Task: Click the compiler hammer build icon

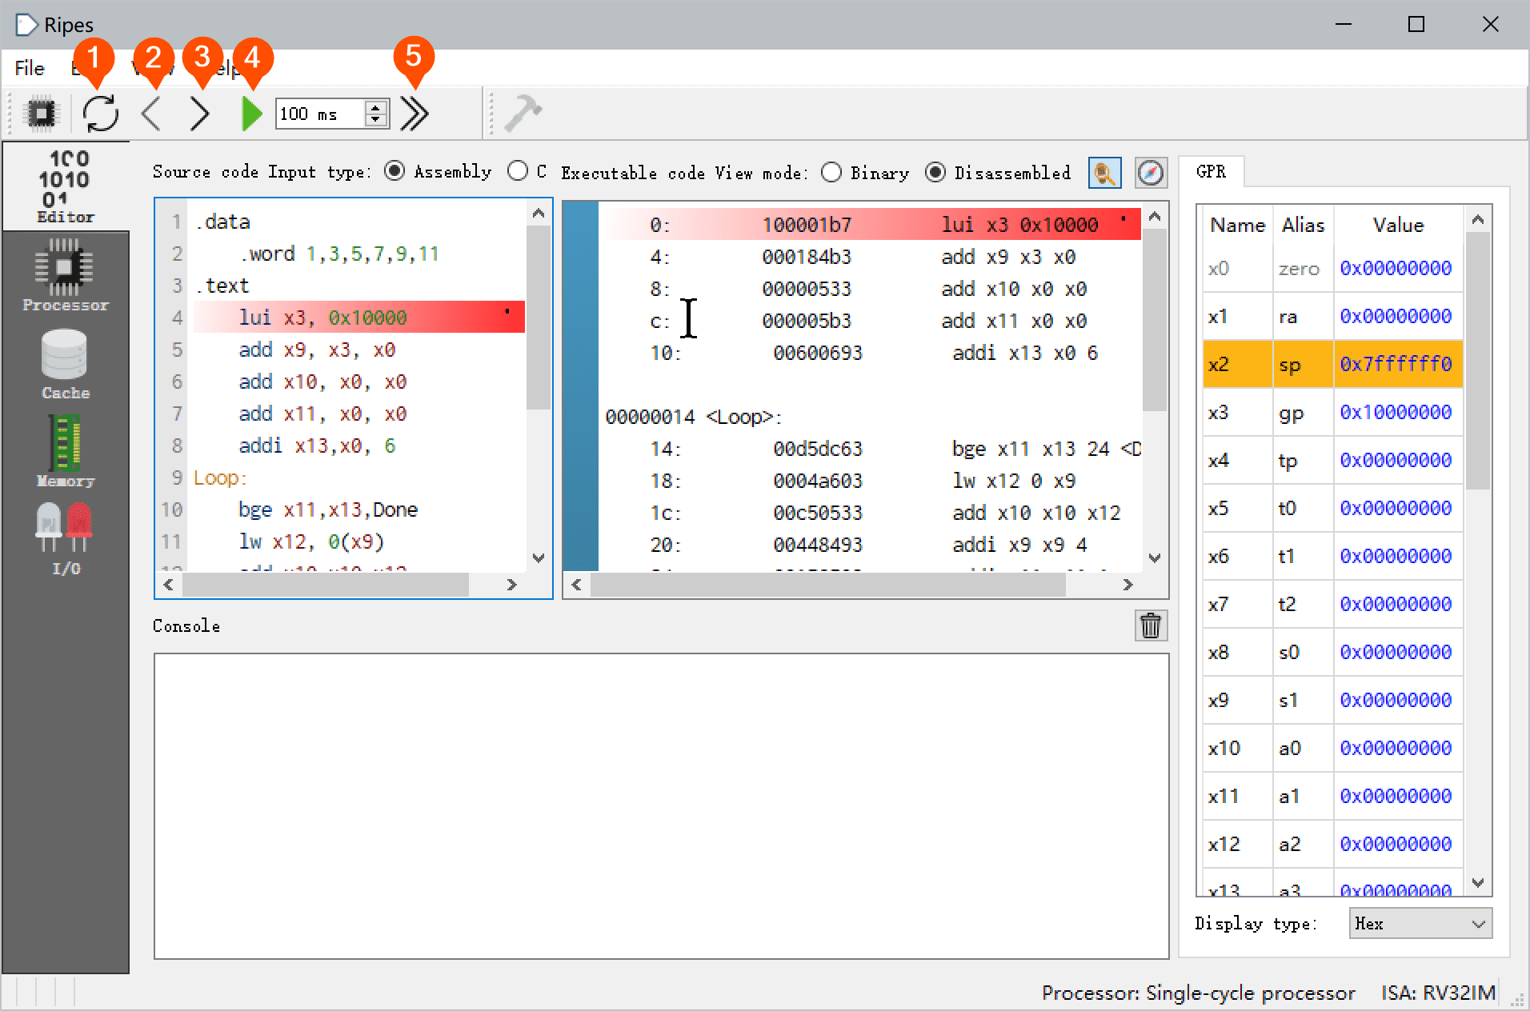Action: click(523, 113)
